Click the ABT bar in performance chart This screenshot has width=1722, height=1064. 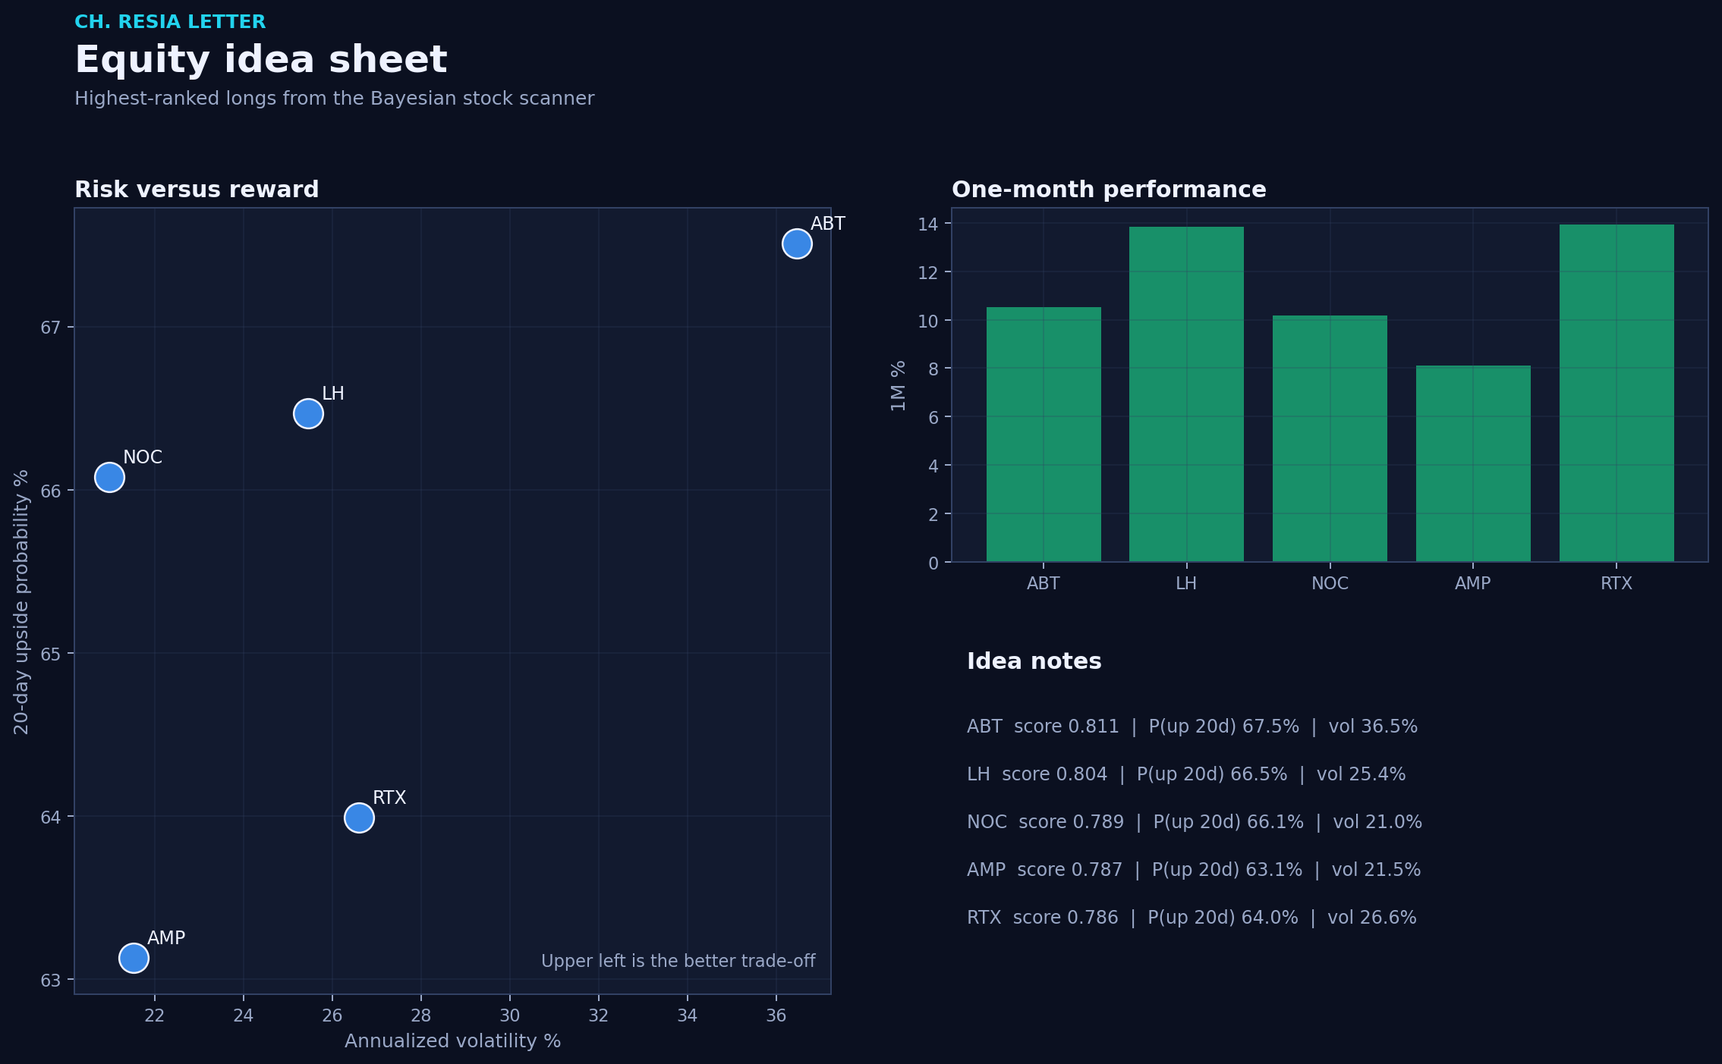click(1044, 435)
